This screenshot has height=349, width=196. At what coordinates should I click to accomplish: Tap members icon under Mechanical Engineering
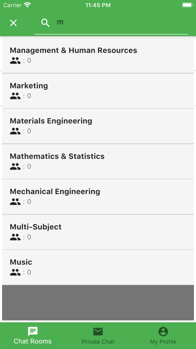tap(15, 202)
